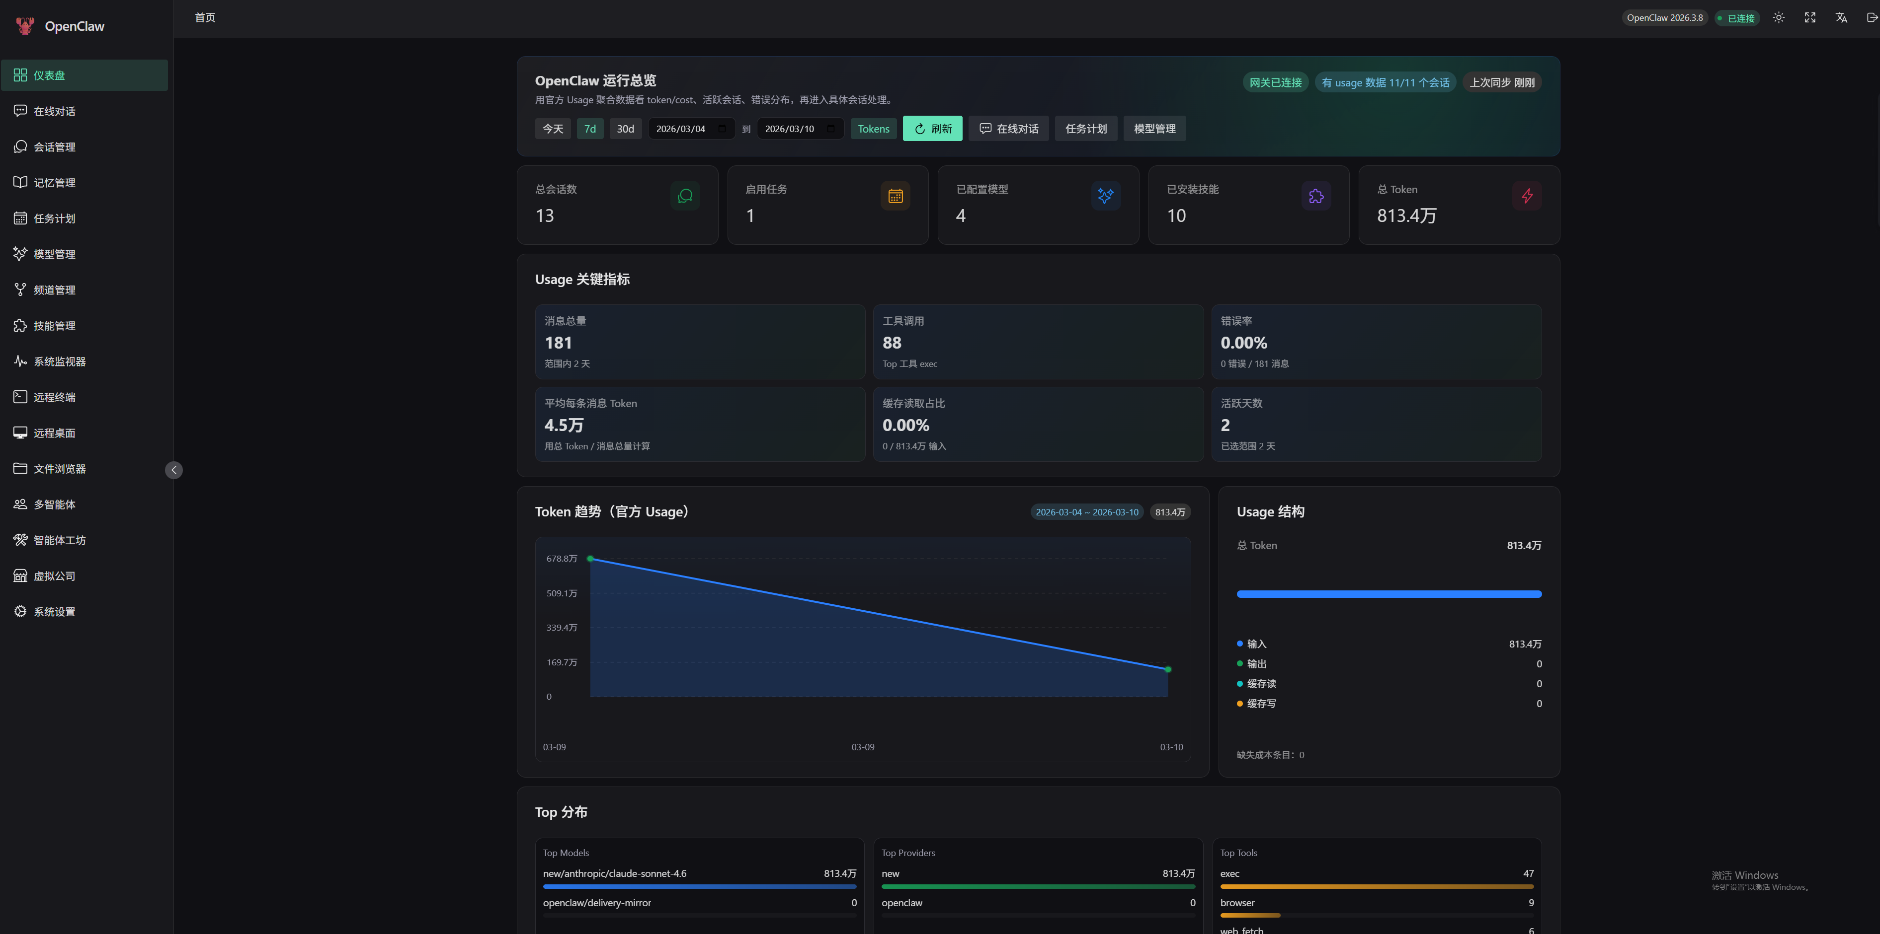The image size is (1880, 934).
Task: Click the 错误率 0.00% metric card
Action: [x=1377, y=341]
